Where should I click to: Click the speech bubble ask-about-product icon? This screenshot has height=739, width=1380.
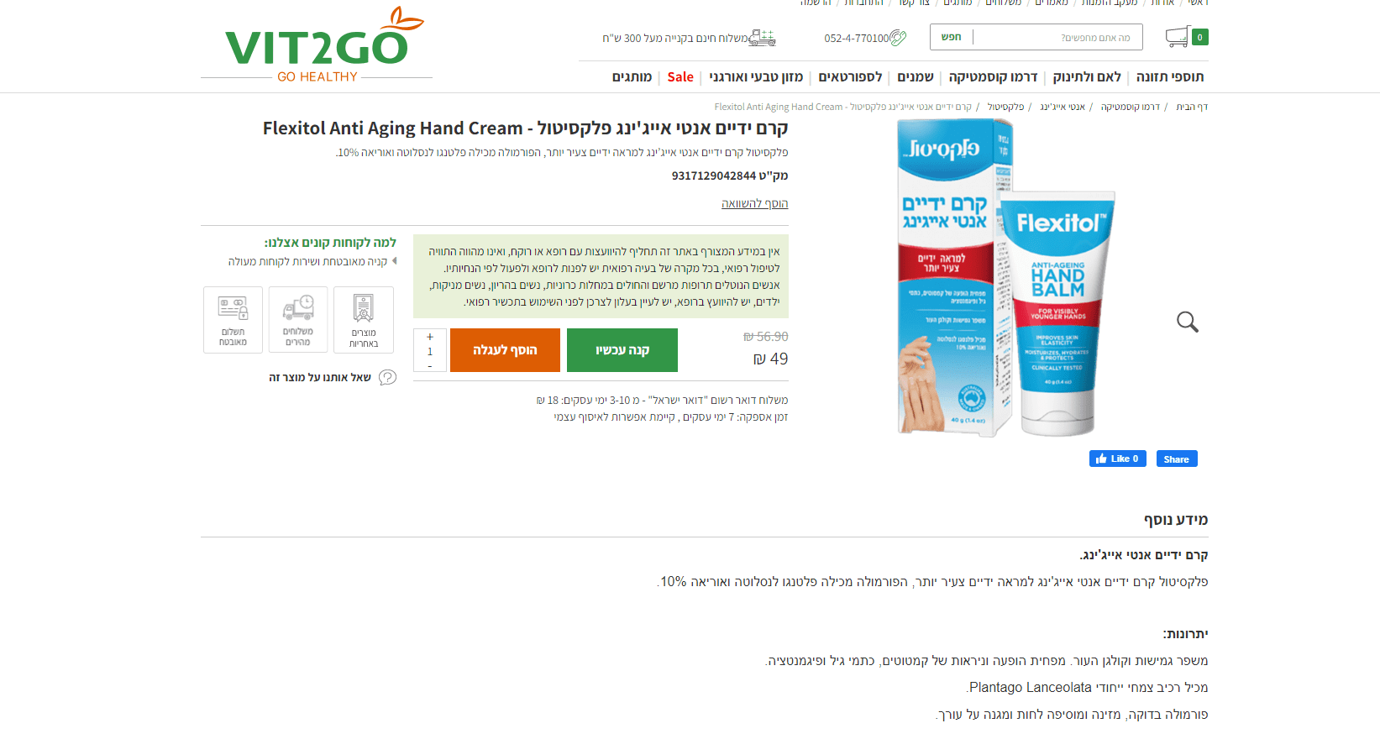tap(387, 378)
